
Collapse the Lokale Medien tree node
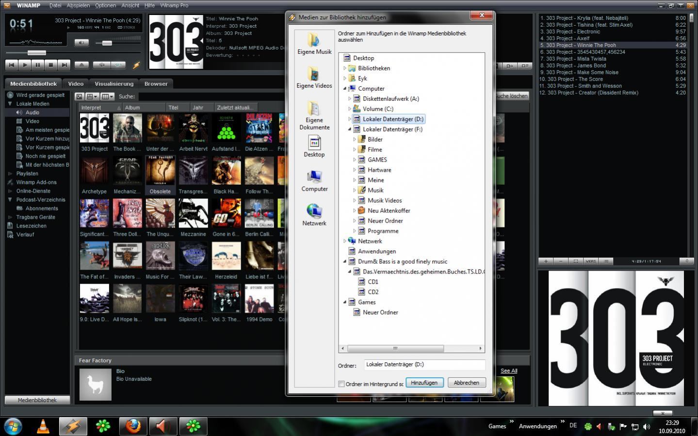pos(10,104)
